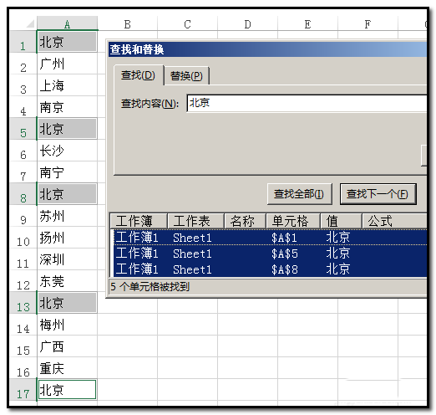Click cell A10 containing 扬州
Viewport: 436px width, 415px height.
pyautogui.click(x=67, y=238)
